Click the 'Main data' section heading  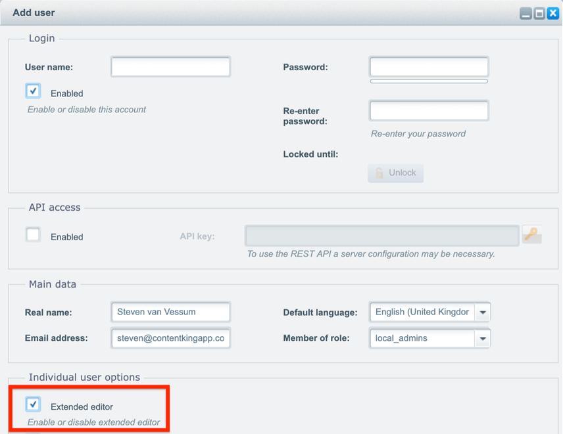[53, 284]
